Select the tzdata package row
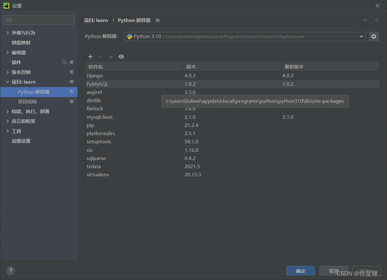The height and width of the screenshot is (280, 387). click(232, 166)
